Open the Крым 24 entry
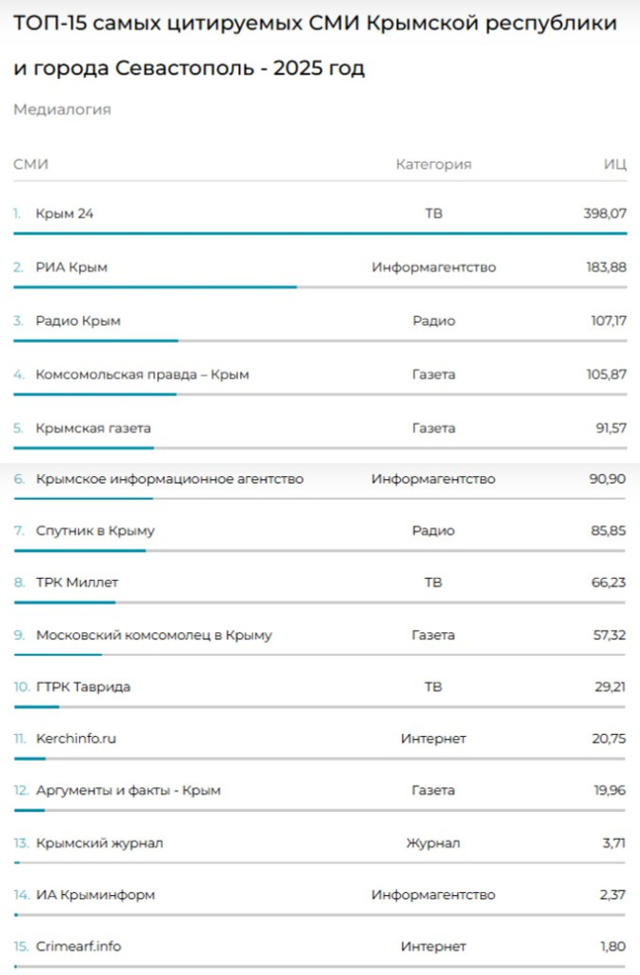This screenshot has width=640, height=975. pyautogui.click(x=64, y=214)
